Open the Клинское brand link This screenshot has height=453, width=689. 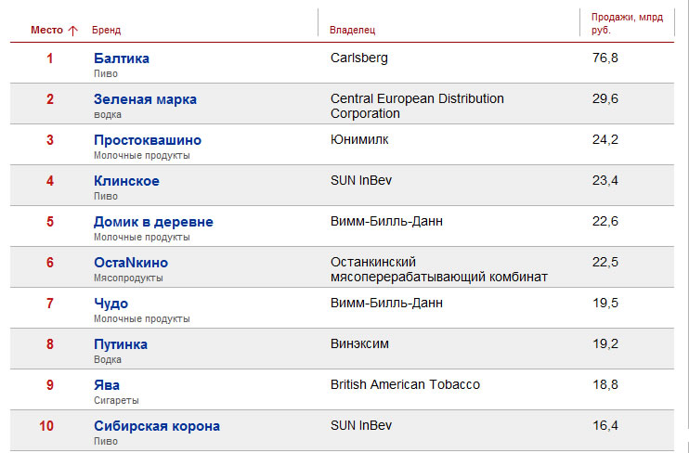point(126,181)
